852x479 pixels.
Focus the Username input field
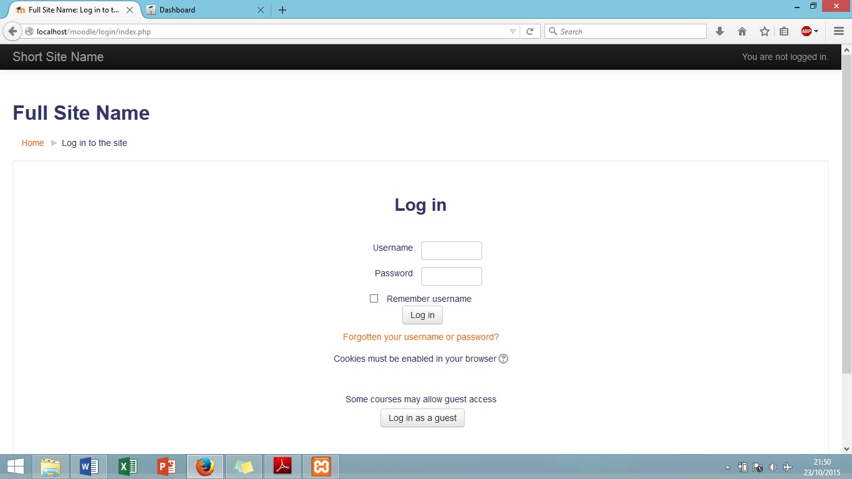[452, 251]
